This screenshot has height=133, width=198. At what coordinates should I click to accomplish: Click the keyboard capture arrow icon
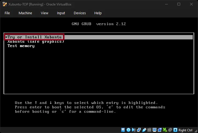pyautogui.click(x=176, y=130)
